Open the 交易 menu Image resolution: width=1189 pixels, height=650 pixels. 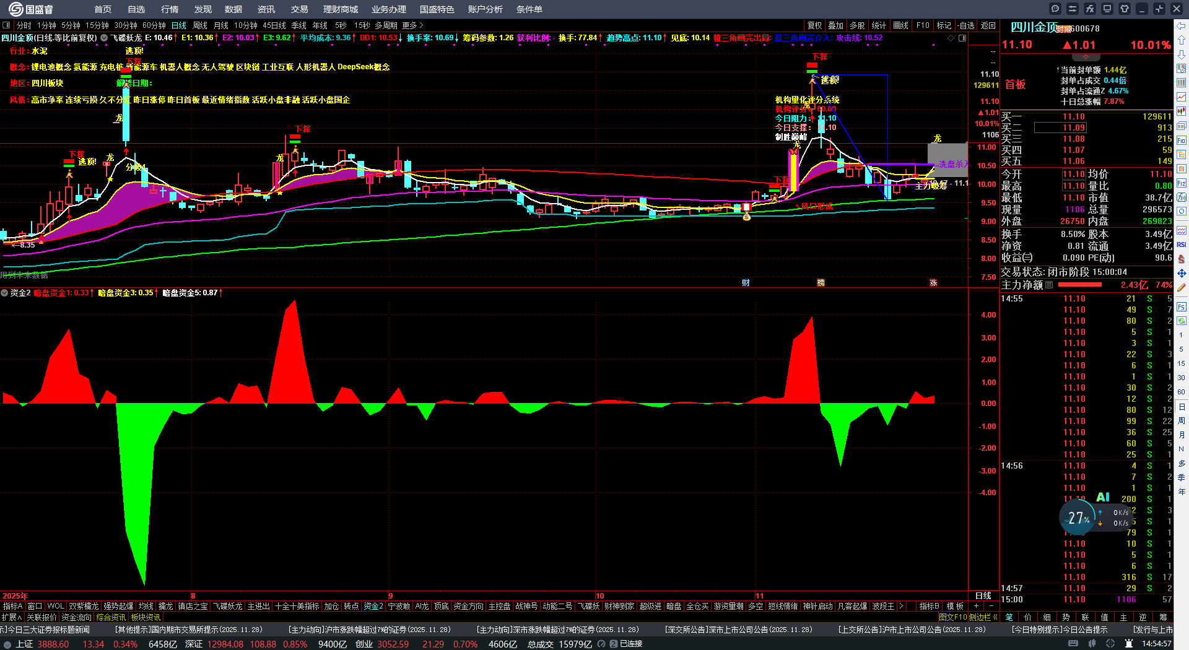[x=299, y=9]
